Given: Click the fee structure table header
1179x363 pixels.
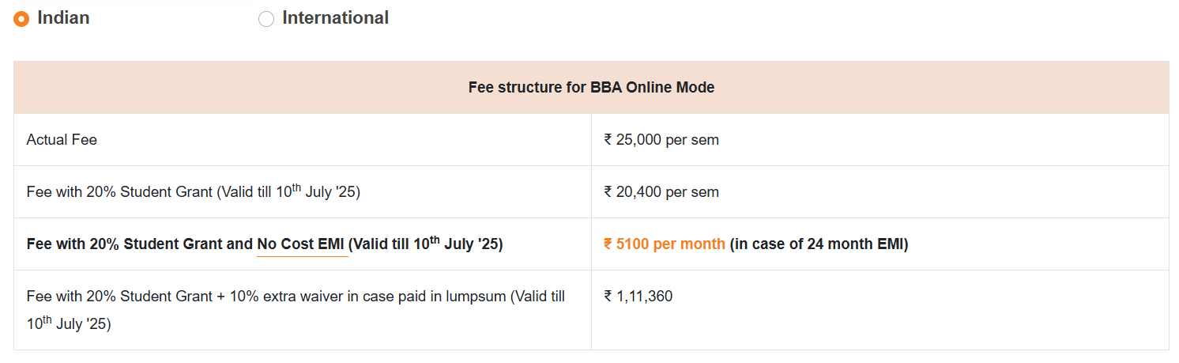Looking at the screenshot, I should point(591,88).
